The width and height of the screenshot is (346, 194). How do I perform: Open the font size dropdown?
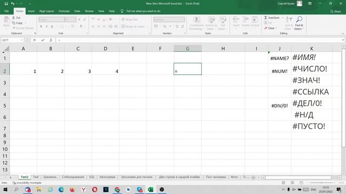75,19
